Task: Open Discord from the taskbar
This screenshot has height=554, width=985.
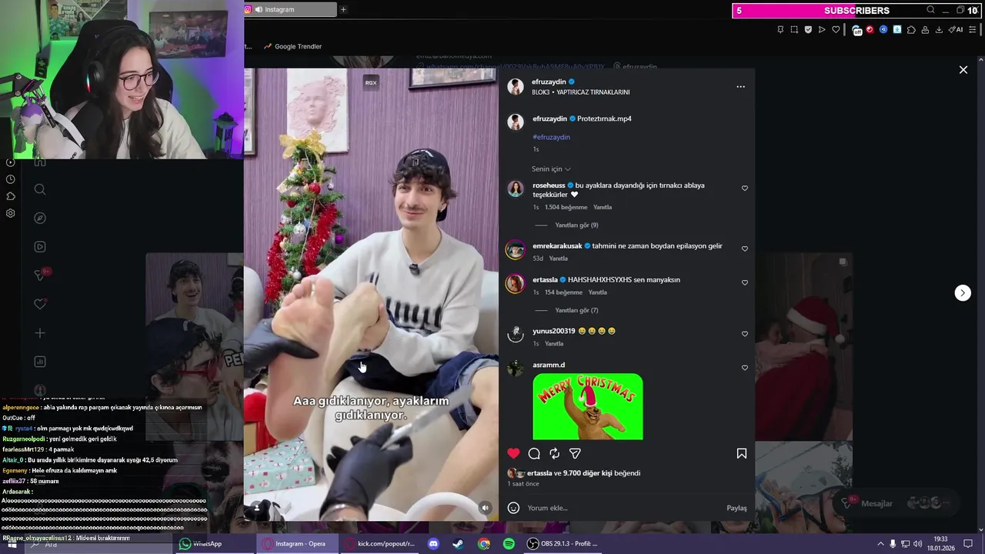Action: point(433,543)
